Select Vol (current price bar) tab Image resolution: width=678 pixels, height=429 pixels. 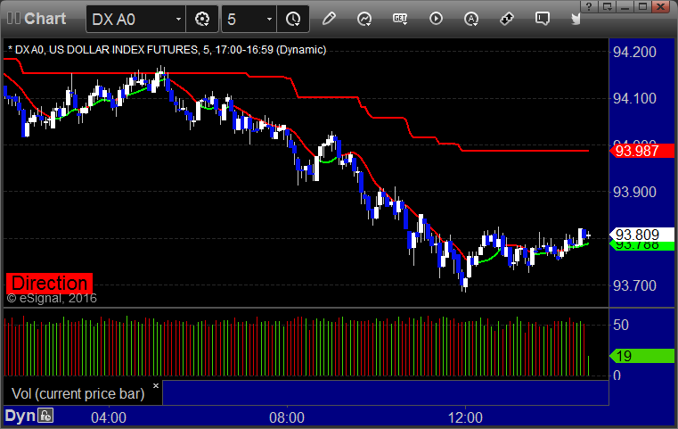[x=78, y=393]
